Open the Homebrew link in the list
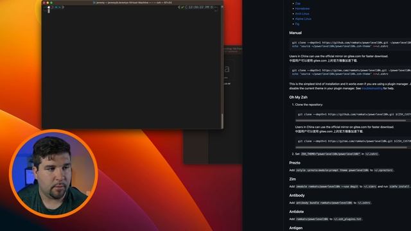This screenshot has height=231, width=411. [302, 8]
